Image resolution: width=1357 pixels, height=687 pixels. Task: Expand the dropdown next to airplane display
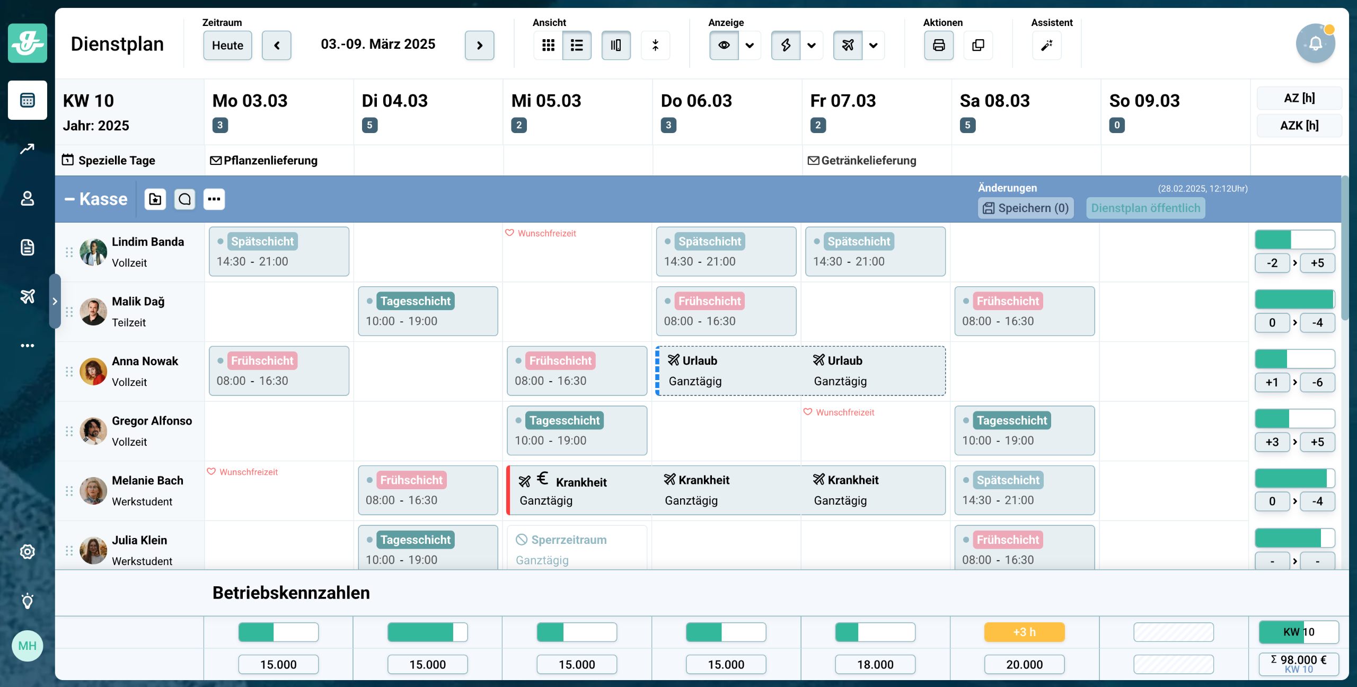pos(874,45)
